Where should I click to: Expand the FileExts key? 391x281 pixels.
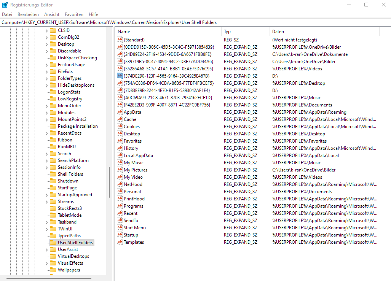[46, 71]
